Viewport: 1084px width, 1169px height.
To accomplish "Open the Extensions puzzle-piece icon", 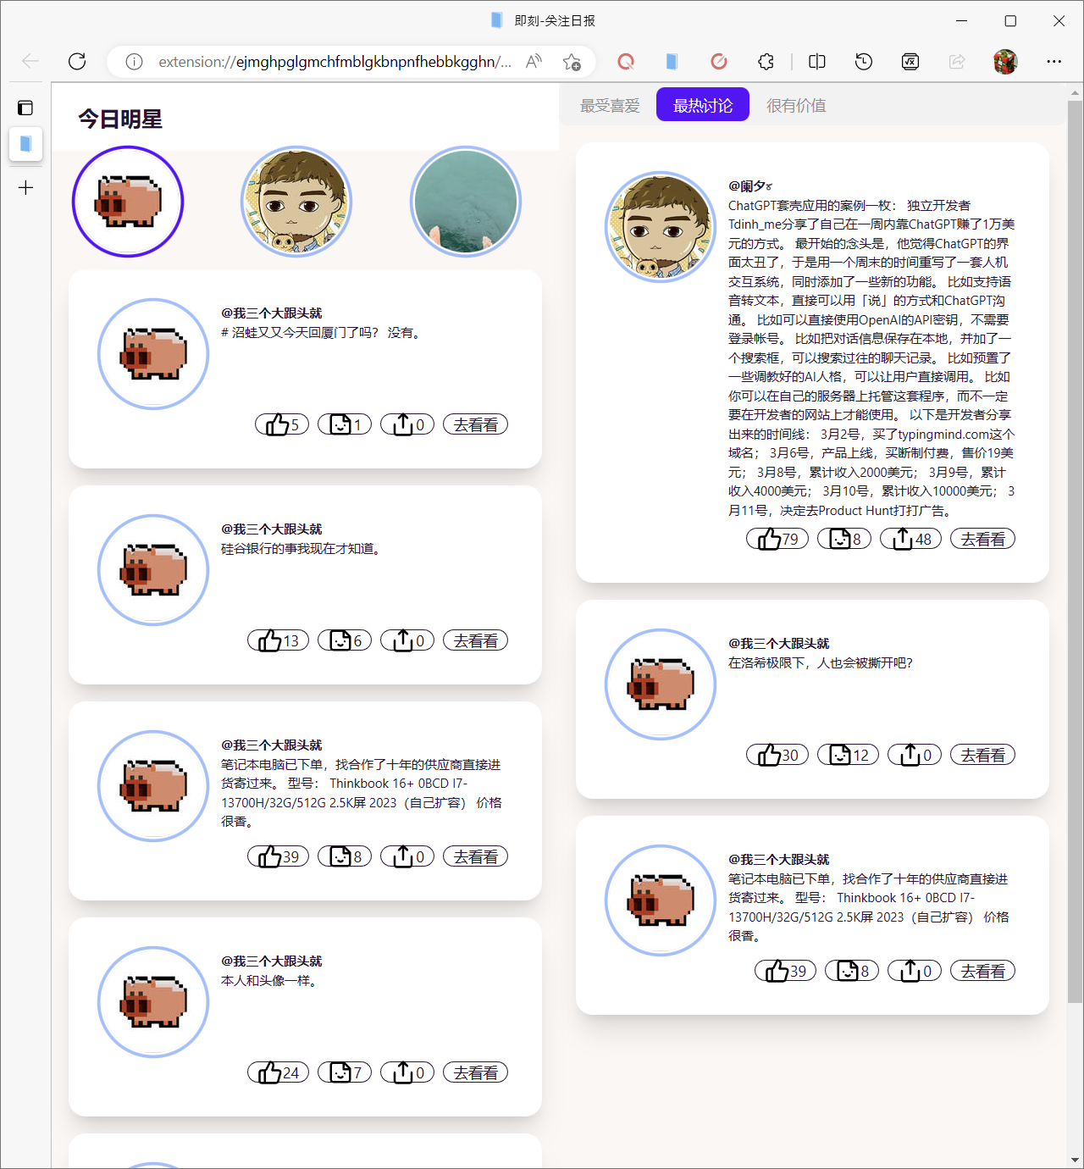I will (x=766, y=62).
